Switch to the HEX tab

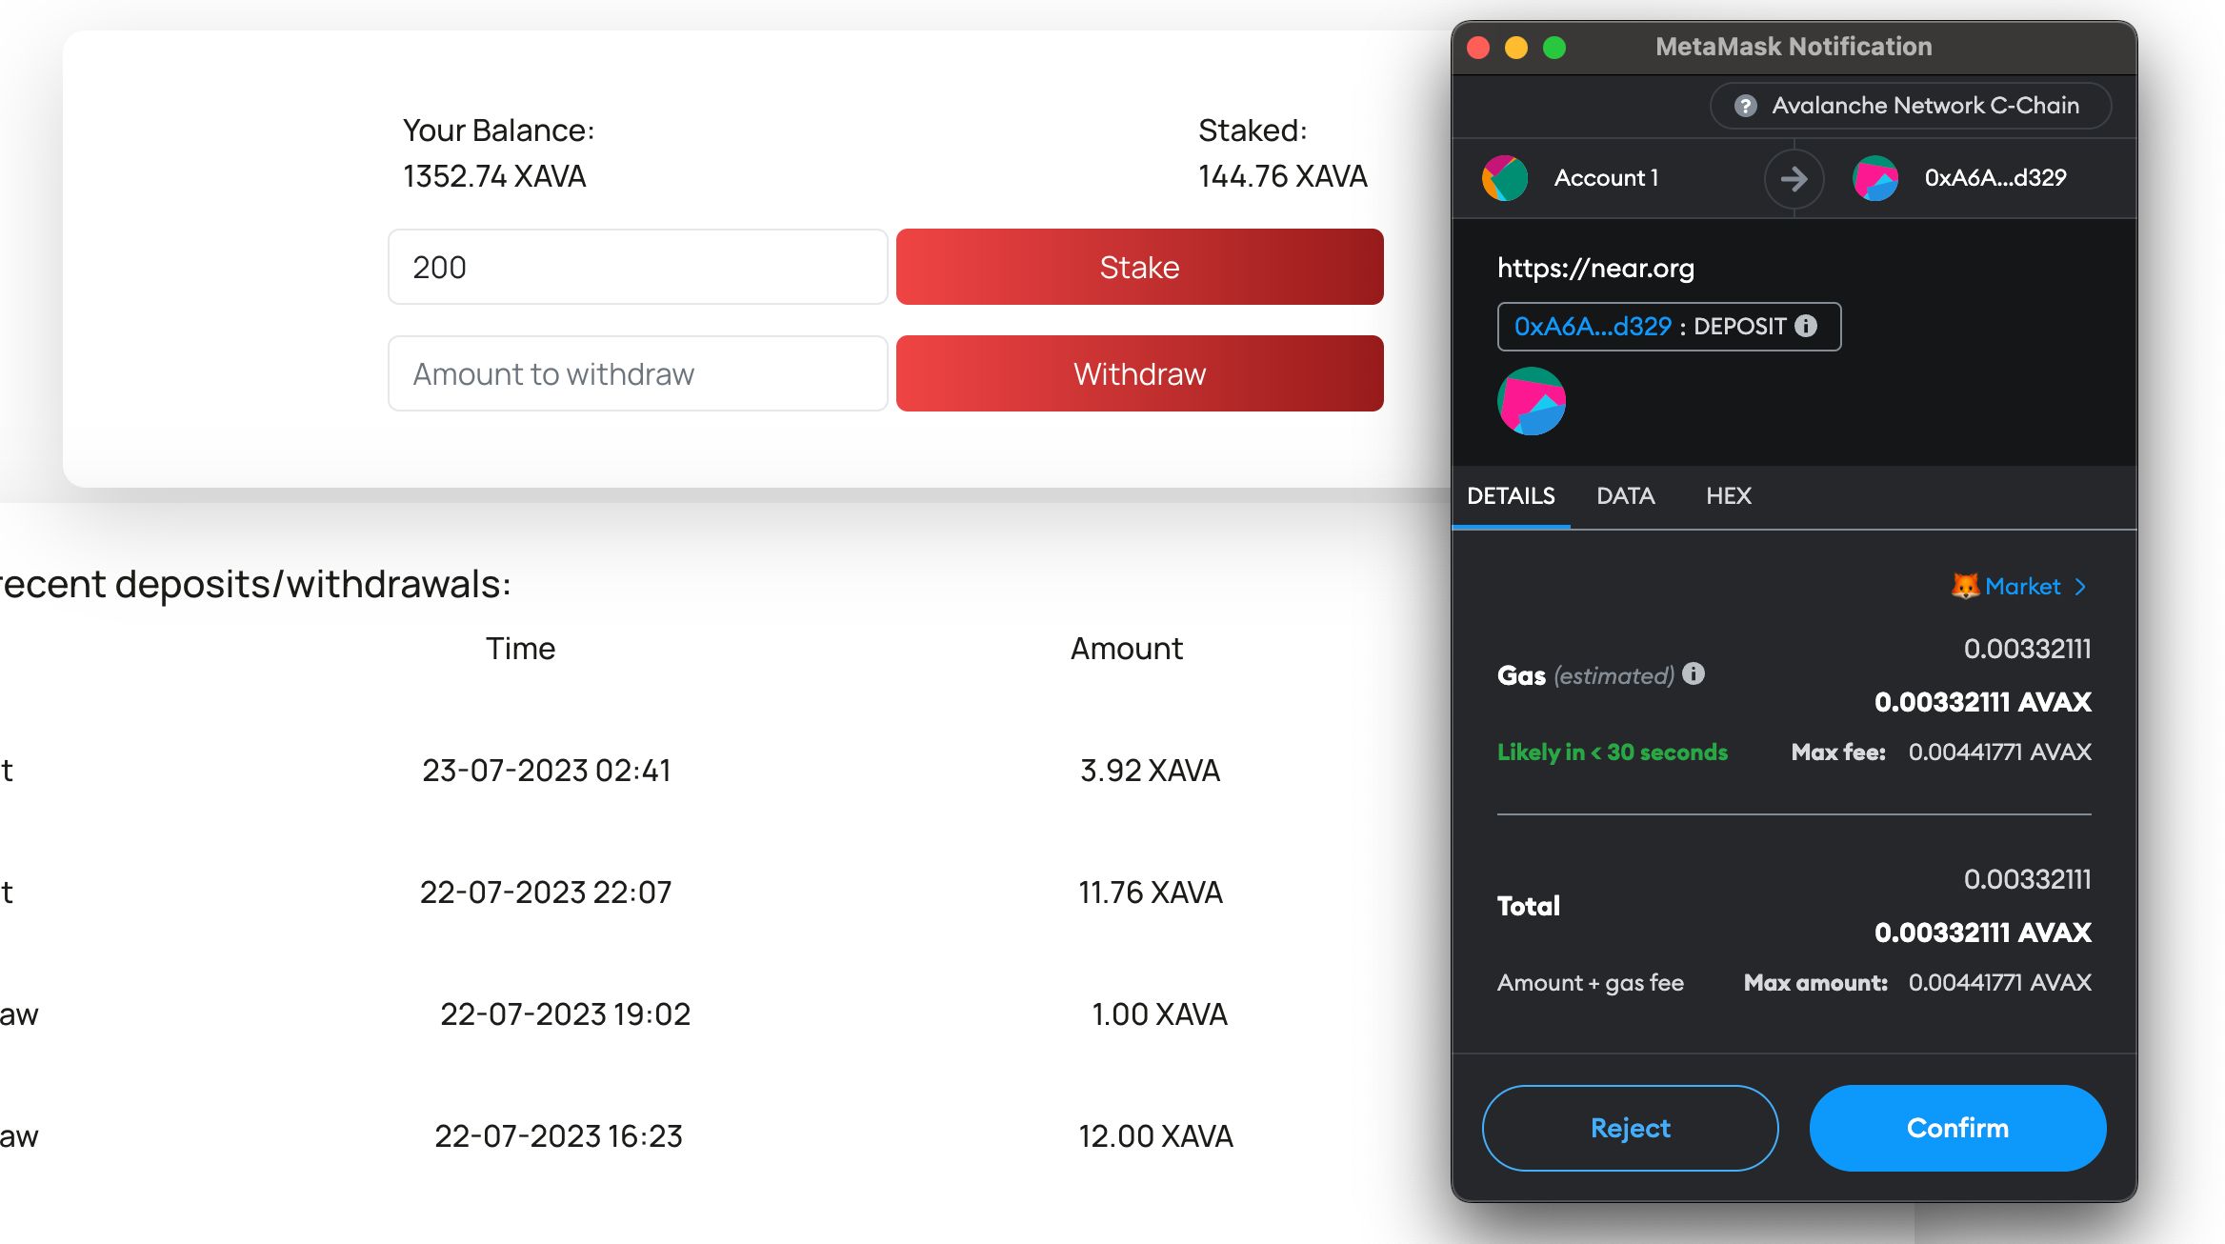(1729, 496)
